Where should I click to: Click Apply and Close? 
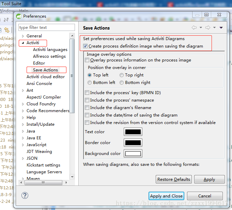[x=166, y=196]
